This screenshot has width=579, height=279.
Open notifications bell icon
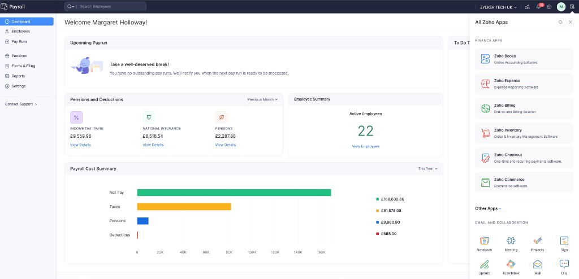click(x=538, y=7)
